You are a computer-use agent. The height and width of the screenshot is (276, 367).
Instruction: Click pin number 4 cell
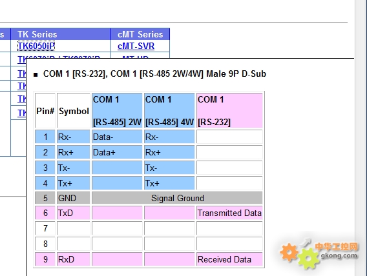[45, 183]
